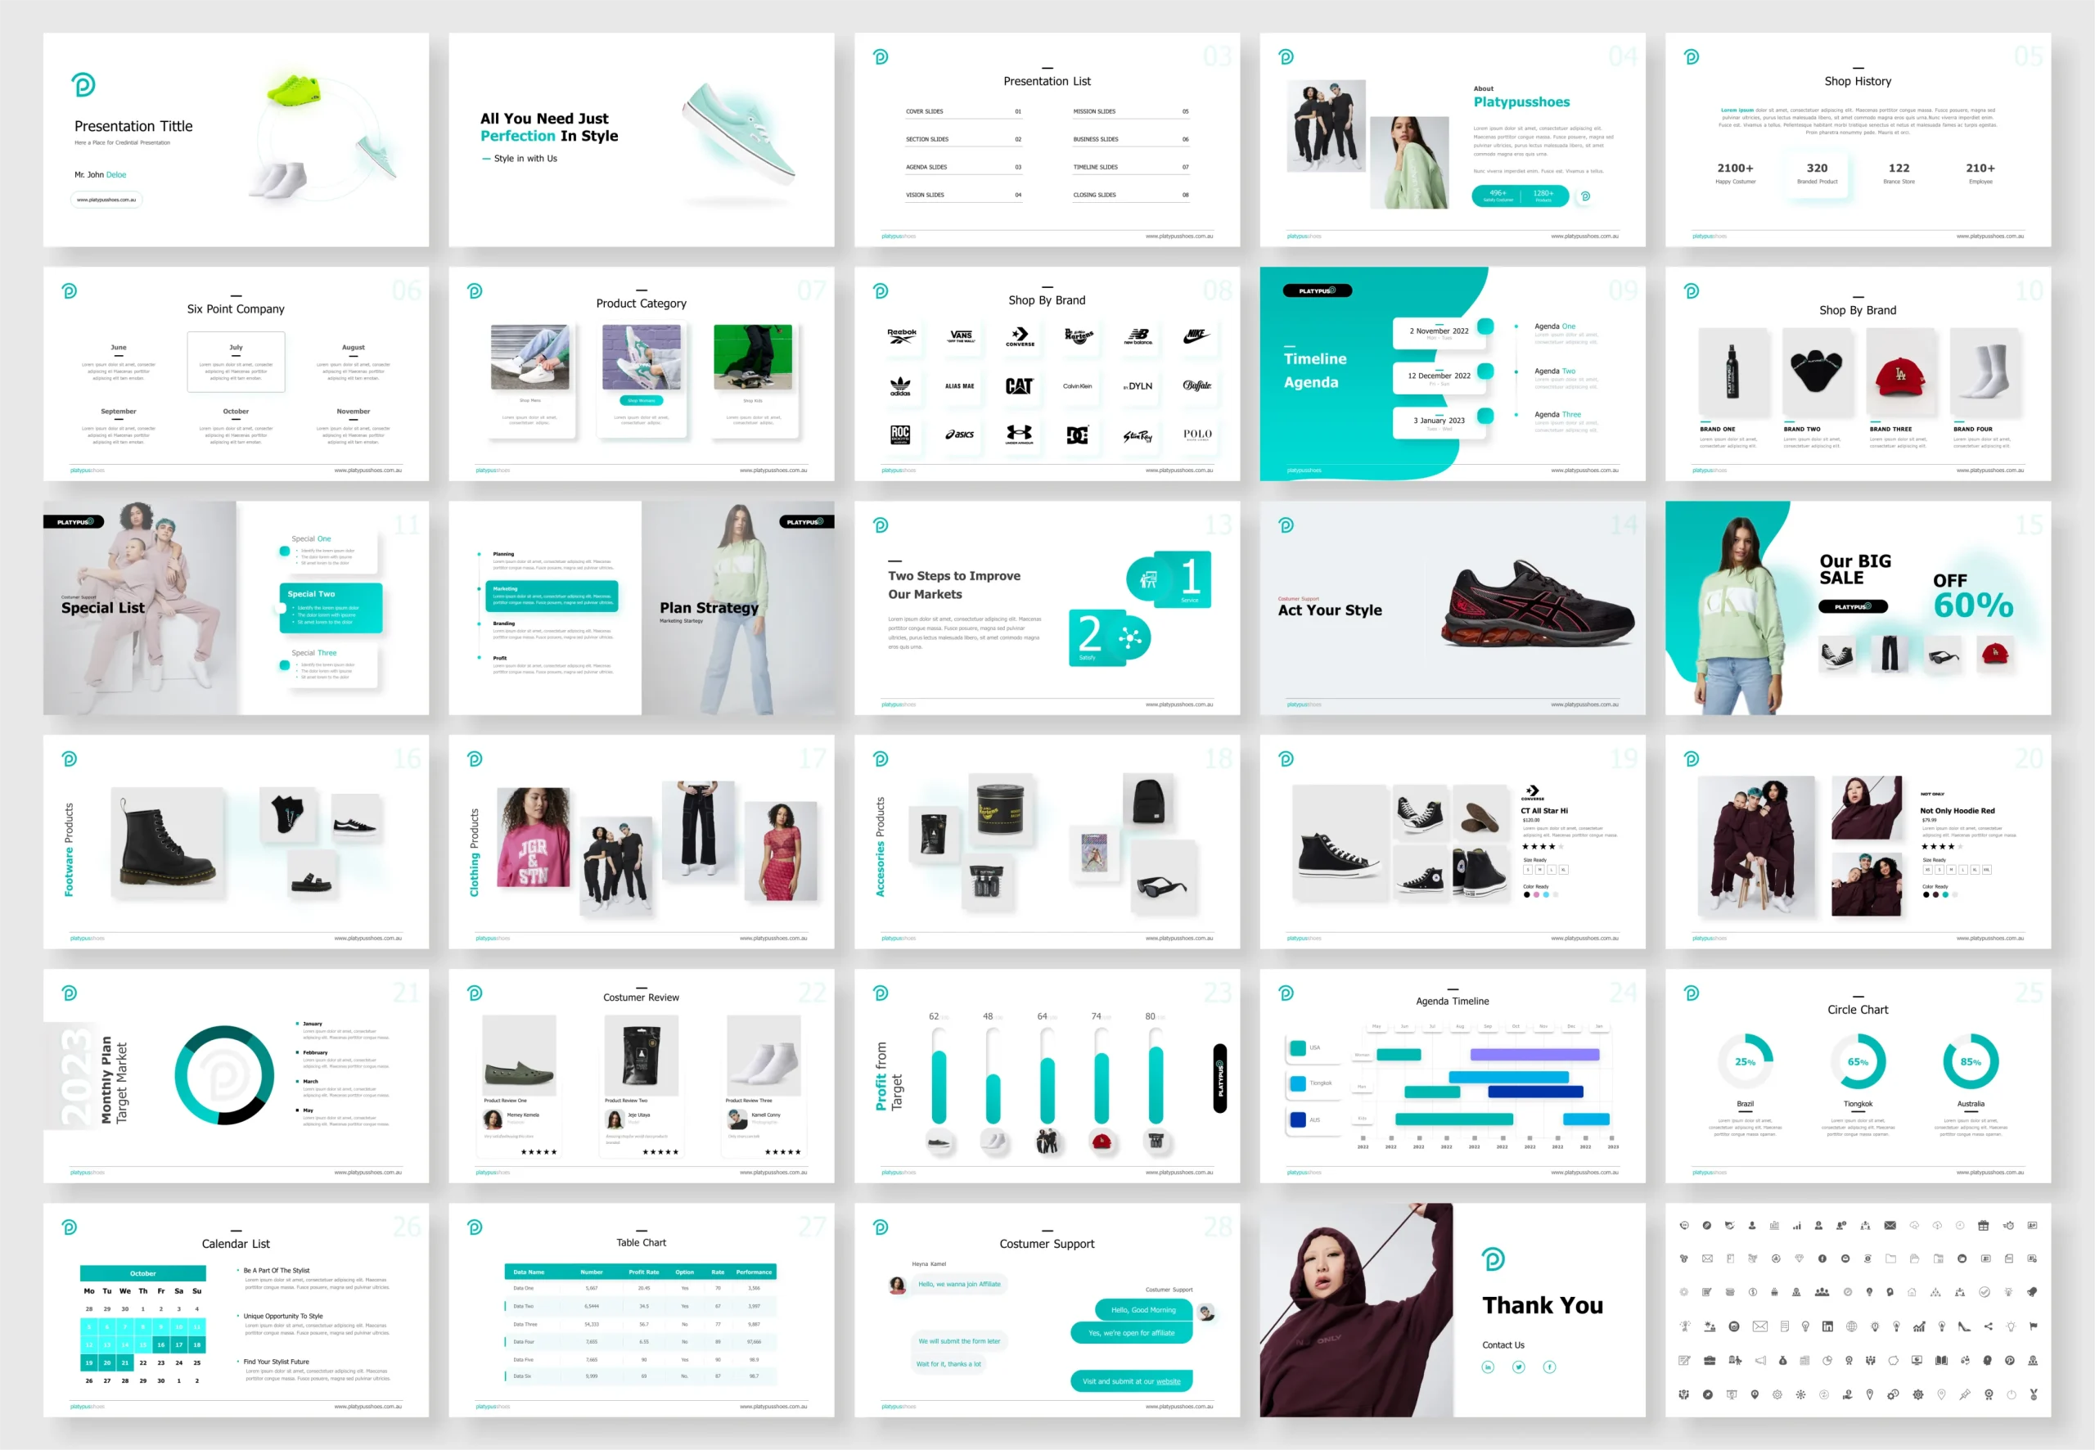Click the 'Hello, Good Morning' chat bubble
This screenshot has width=2095, height=1450.
coord(1143,1310)
